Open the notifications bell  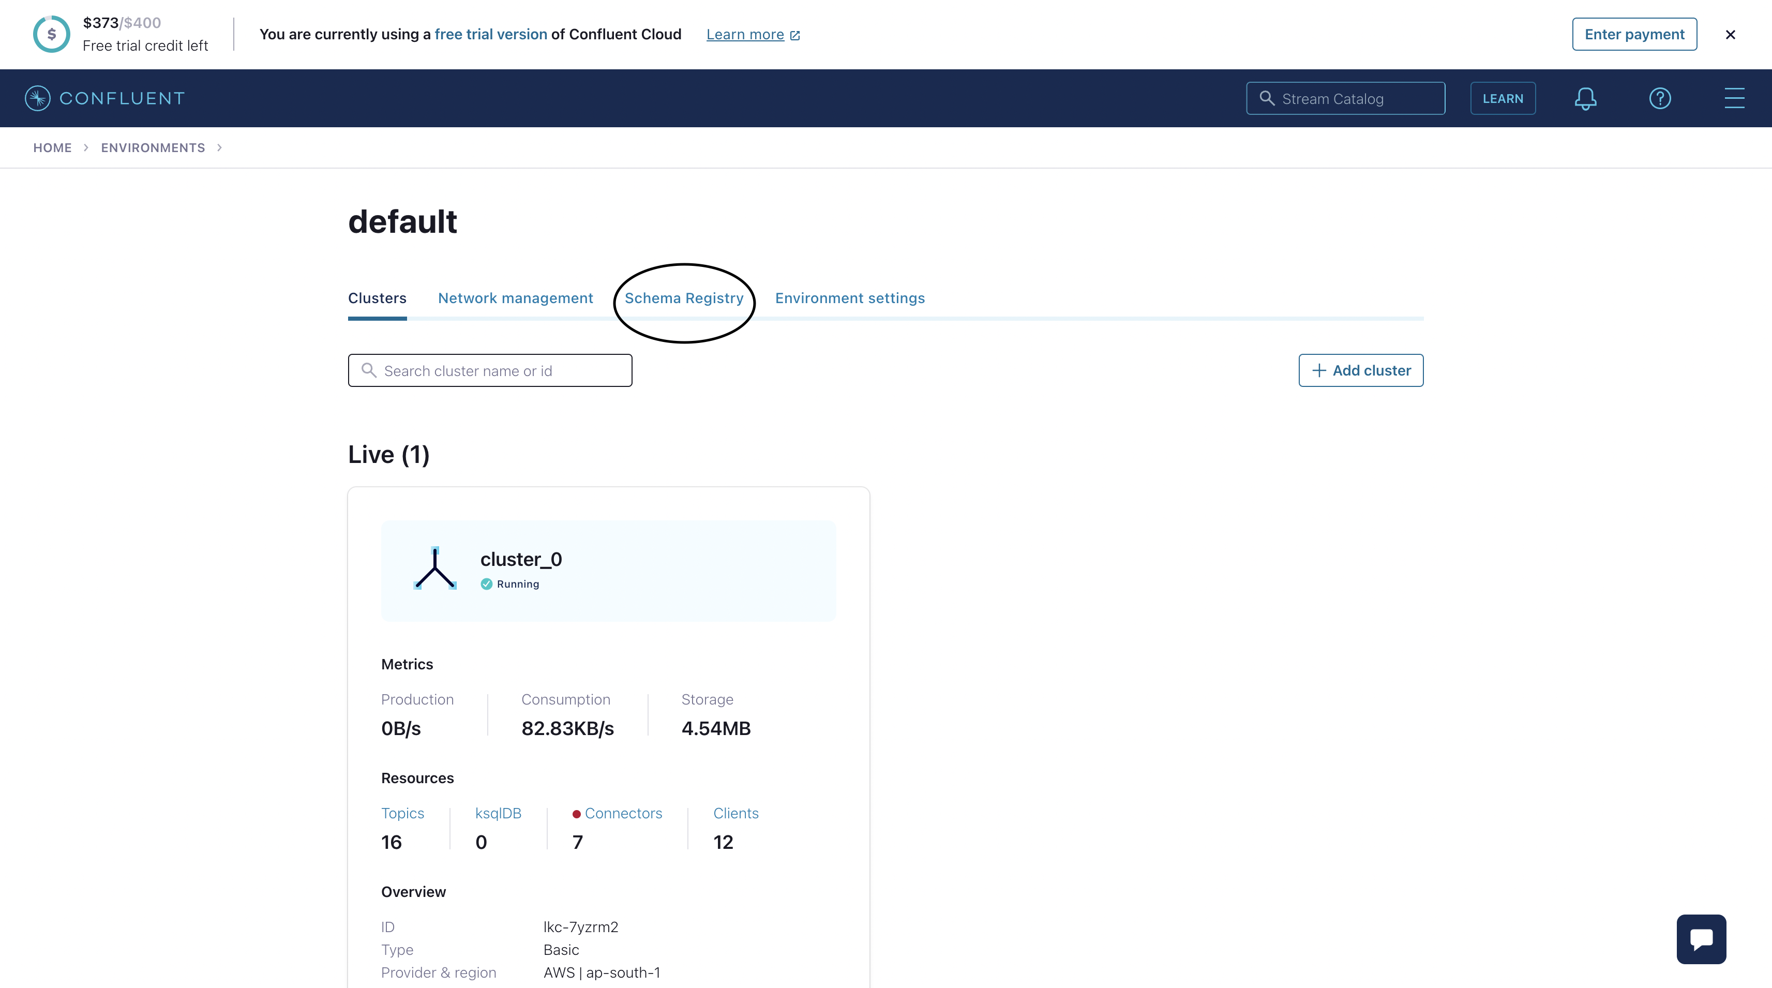[x=1585, y=98]
